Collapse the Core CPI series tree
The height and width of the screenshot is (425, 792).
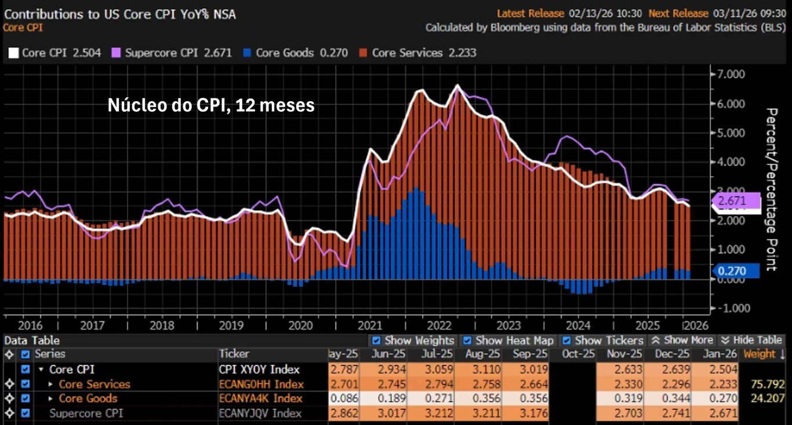(41, 369)
